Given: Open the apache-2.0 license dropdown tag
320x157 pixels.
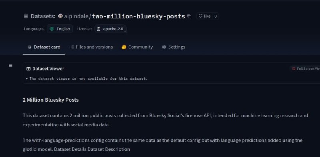Looking at the screenshot, I should 110,29.
